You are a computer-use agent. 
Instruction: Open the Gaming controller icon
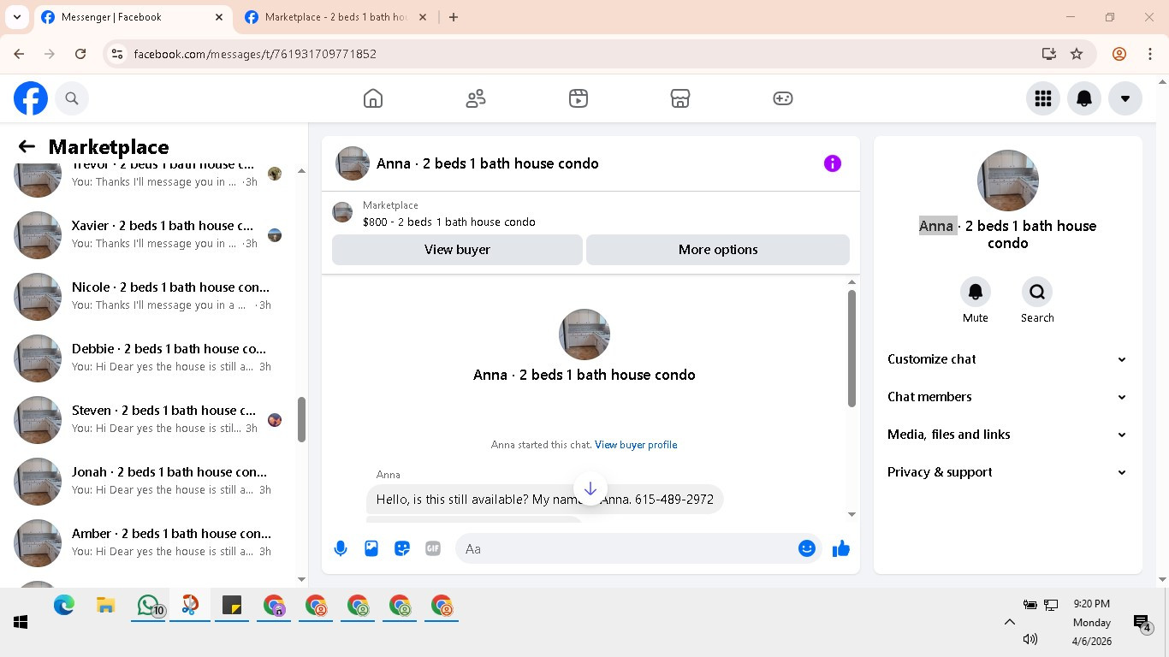coord(783,98)
